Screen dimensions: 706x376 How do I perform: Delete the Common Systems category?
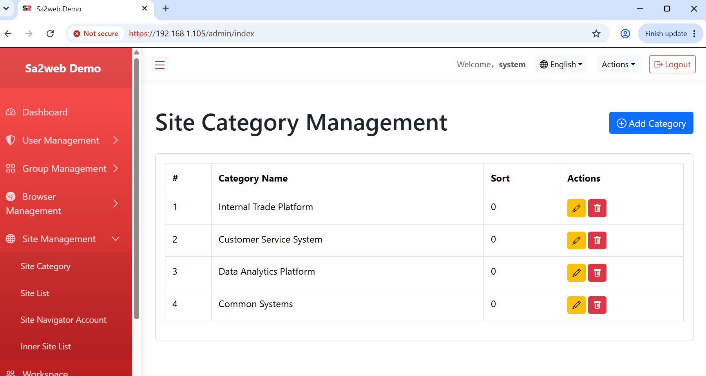[x=597, y=305]
